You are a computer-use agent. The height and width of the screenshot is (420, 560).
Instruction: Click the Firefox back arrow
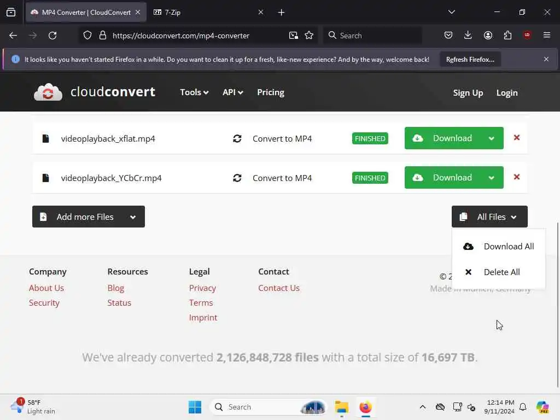(13, 36)
